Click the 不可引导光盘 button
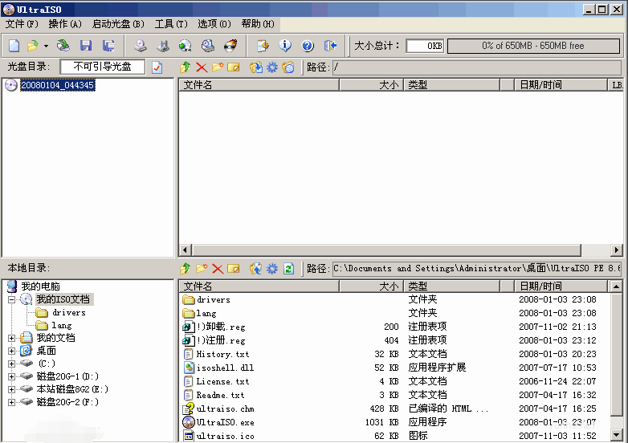 [x=102, y=67]
